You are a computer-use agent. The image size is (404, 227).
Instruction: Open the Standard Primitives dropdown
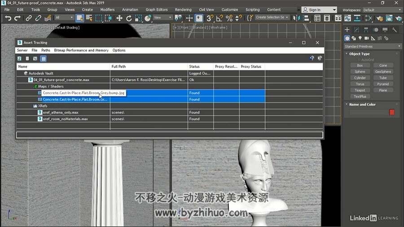point(373,46)
